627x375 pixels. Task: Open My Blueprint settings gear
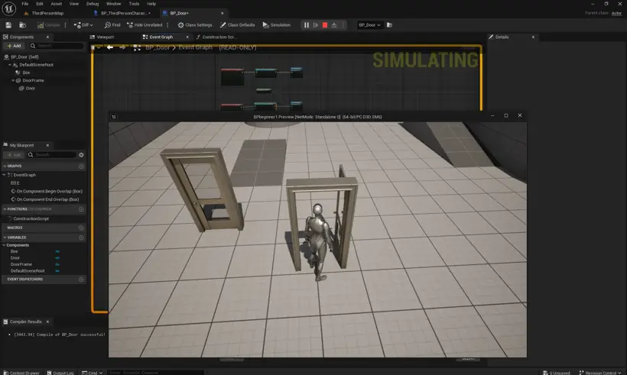pos(82,155)
